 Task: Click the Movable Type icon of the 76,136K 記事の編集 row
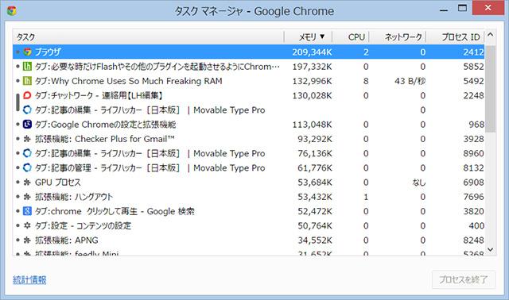(x=27, y=153)
